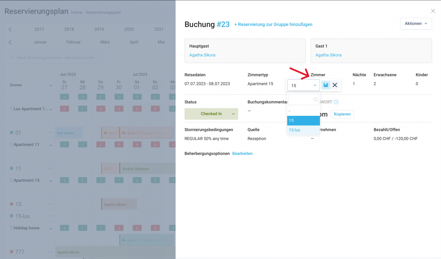This screenshot has height=259, width=441.
Task: Select room 15 in the dropdown list
Action: pos(303,120)
